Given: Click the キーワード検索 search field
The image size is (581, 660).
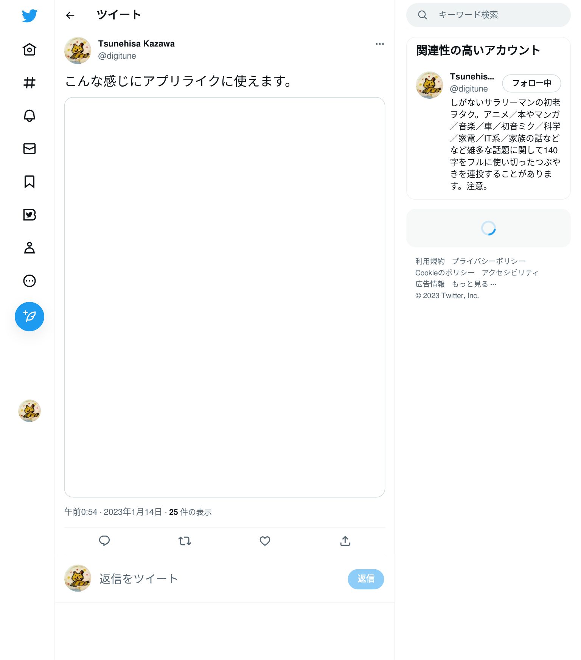Looking at the screenshot, I should [488, 15].
